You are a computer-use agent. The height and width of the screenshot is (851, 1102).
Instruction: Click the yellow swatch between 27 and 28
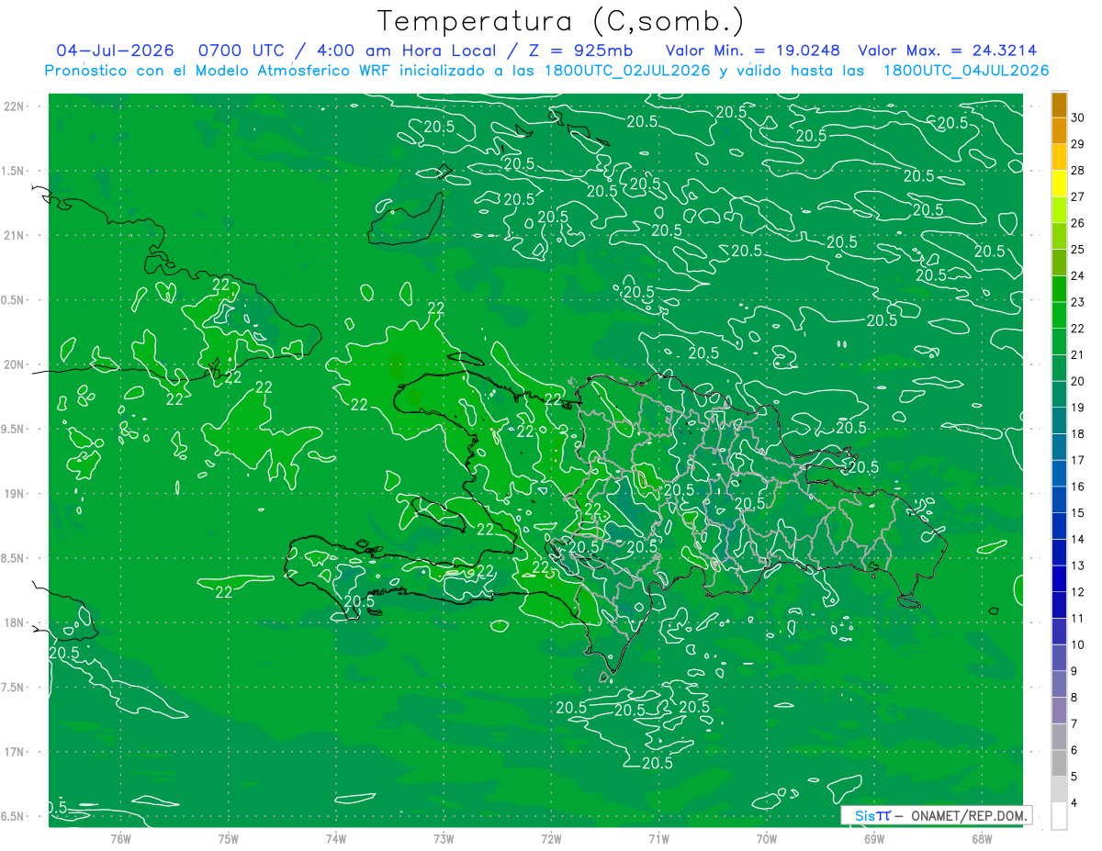pos(1059,183)
